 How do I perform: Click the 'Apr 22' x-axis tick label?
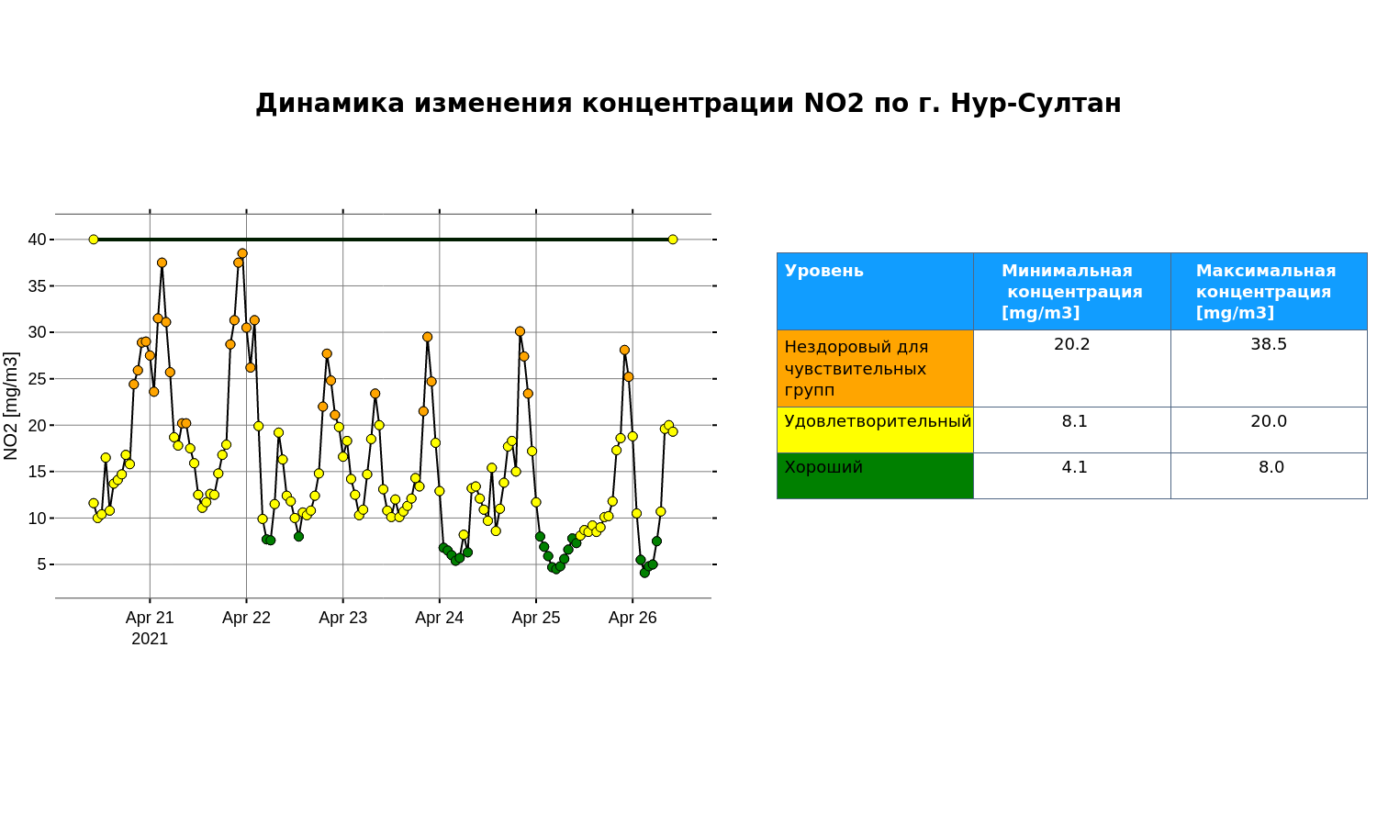(246, 618)
